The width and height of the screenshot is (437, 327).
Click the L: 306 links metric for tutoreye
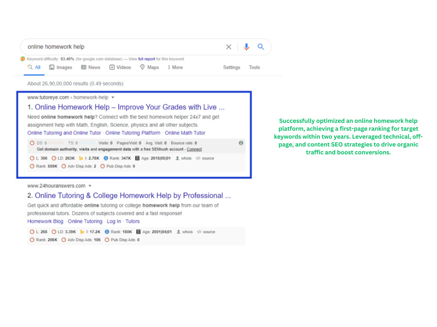(39, 158)
